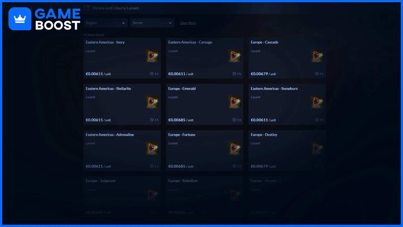The image size is (403, 227).
Task: Click the Lucent gem icon on the Adrenaline card
Action: pos(152,148)
